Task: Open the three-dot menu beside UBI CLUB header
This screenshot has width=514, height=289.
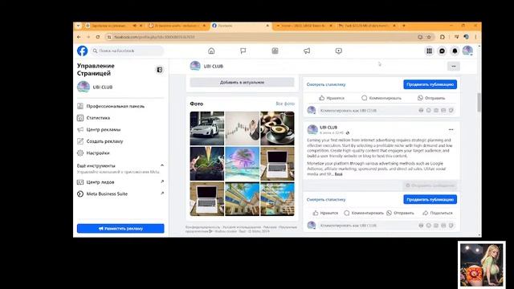Action: pyautogui.click(x=454, y=66)
